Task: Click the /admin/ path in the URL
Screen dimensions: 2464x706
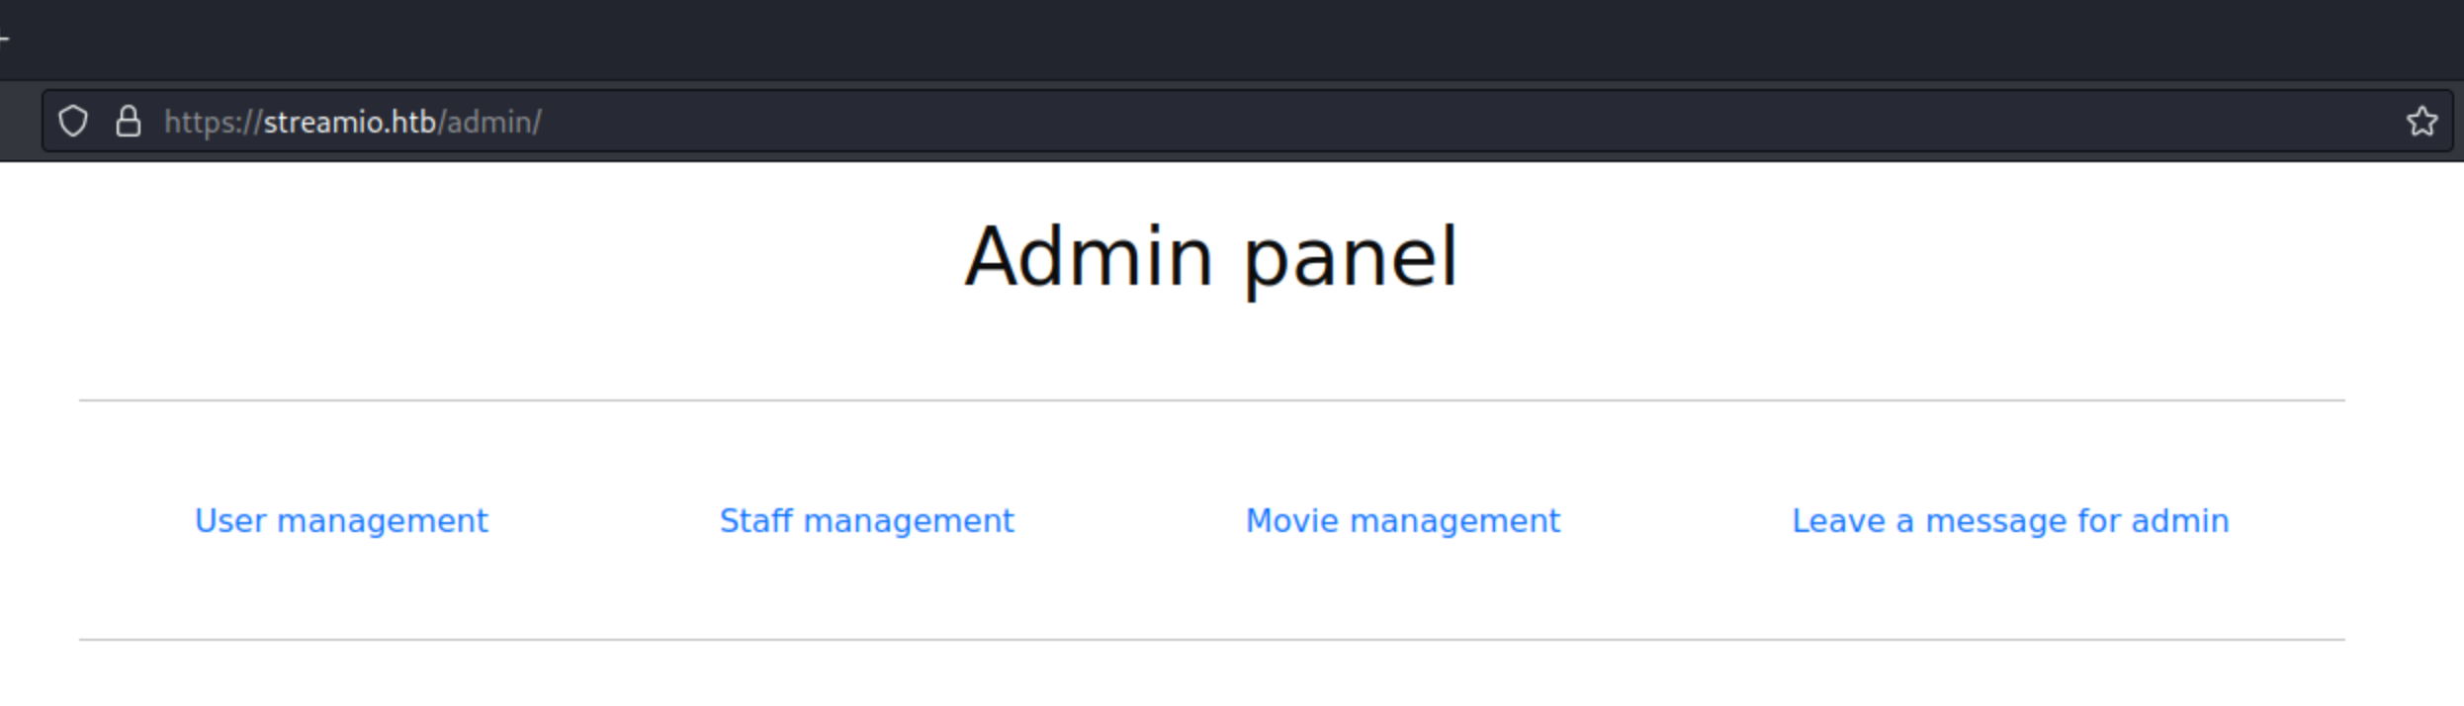Action: (x=489, y=123)
